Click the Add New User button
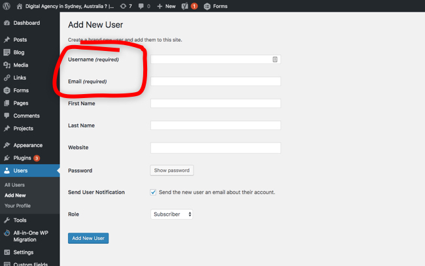This screenshot has height=266, width=425. pyautogui.click(x=88, y=238)
